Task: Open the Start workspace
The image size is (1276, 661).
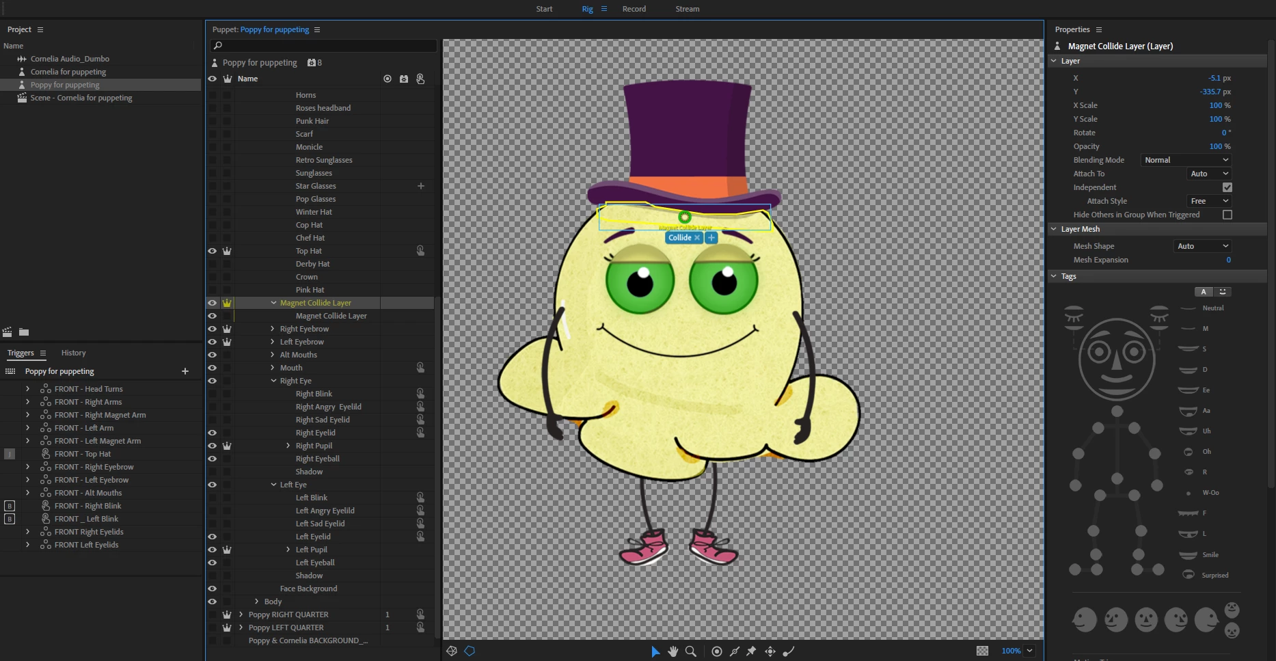Action: click(x=544, y=9)
